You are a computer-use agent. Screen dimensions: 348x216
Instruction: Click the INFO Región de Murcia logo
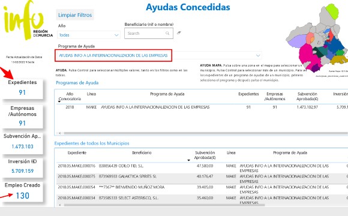click(x=28, y=20)
